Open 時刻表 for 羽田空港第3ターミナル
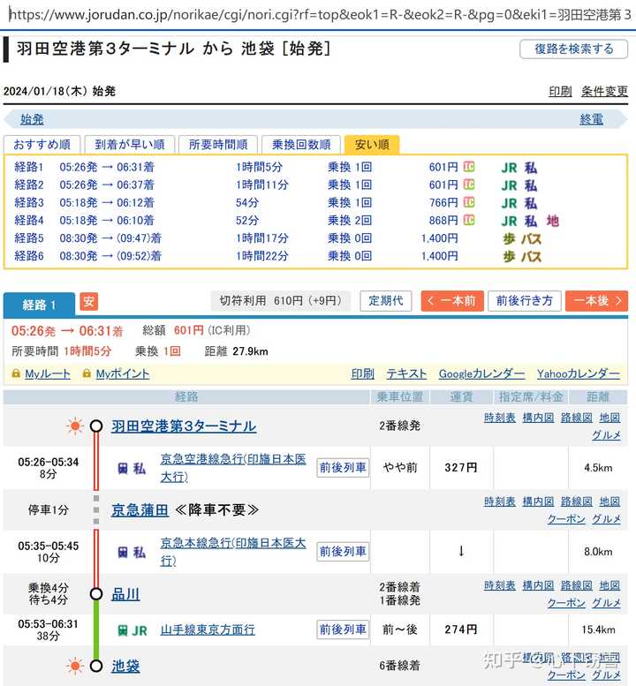The height and width of the screenshot is (686, 636). tap(499, 418)
